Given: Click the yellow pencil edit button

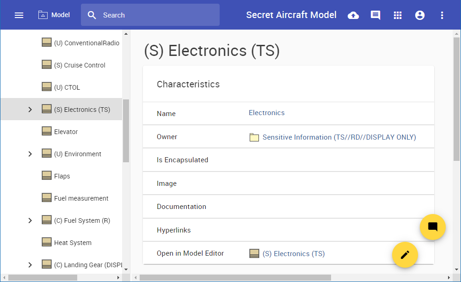Looking at the screenshot, I should tap(405, 254).
